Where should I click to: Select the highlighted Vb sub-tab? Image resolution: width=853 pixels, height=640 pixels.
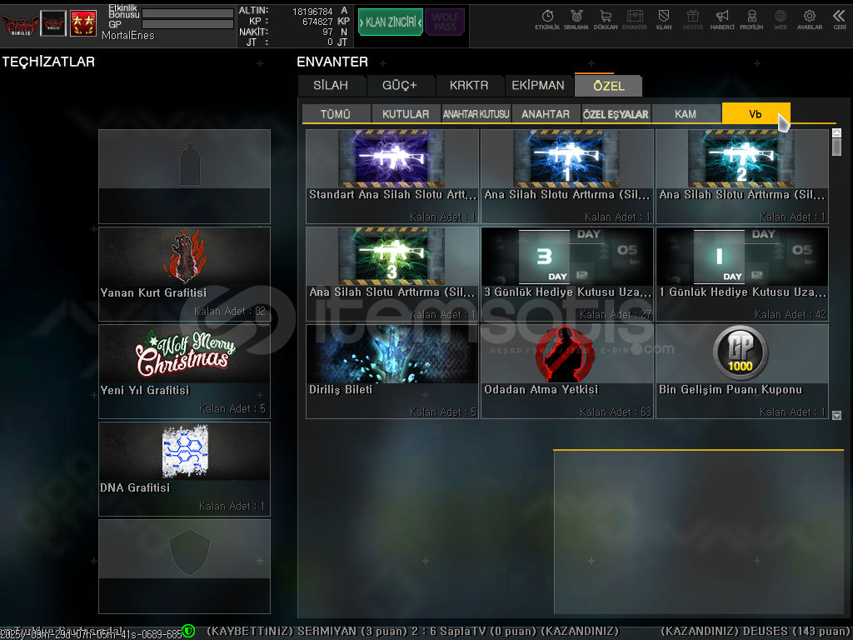(756, 113)
